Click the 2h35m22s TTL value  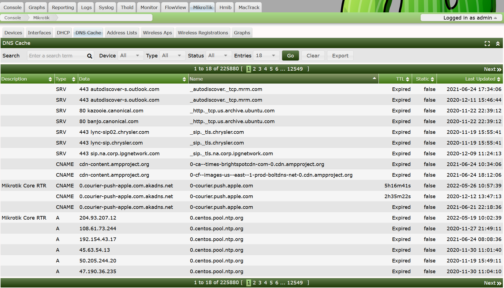click(397, 196)
